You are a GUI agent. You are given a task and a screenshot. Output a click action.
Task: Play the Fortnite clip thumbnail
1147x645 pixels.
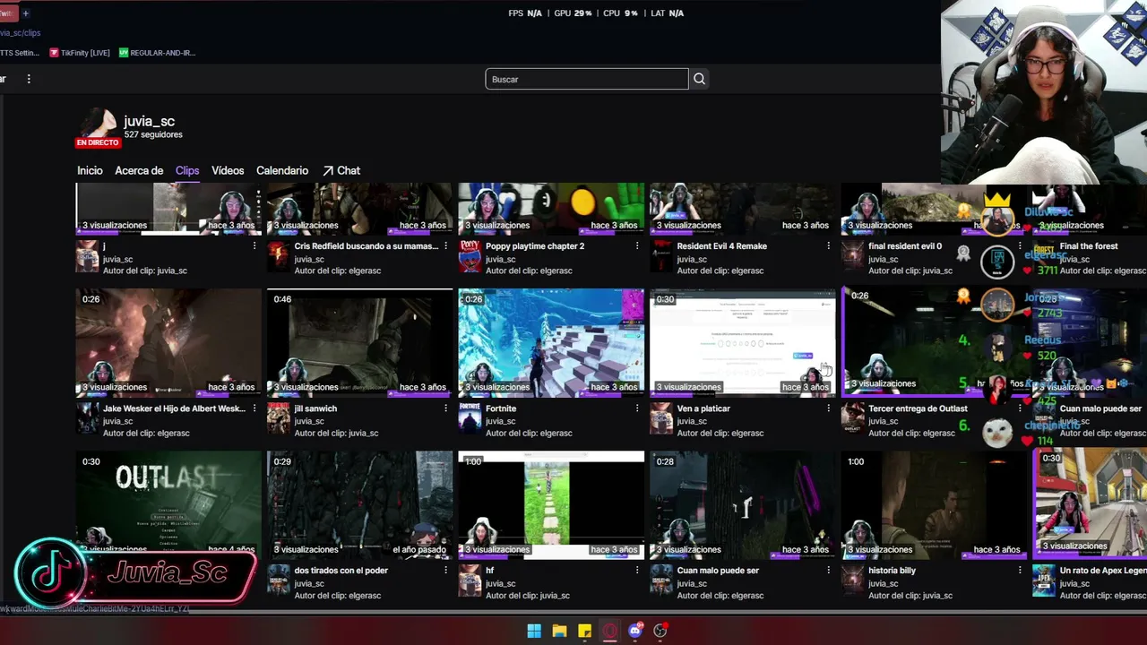point(551,342)
